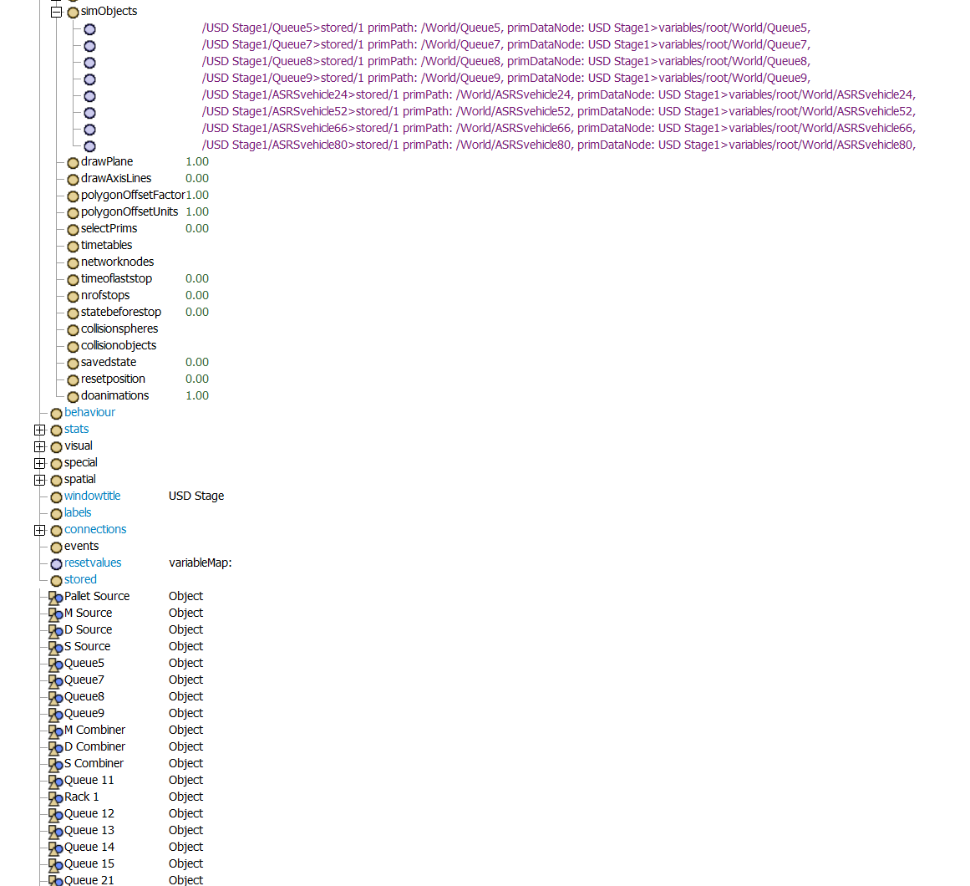Click the doanimations node icon

point(73,396)
